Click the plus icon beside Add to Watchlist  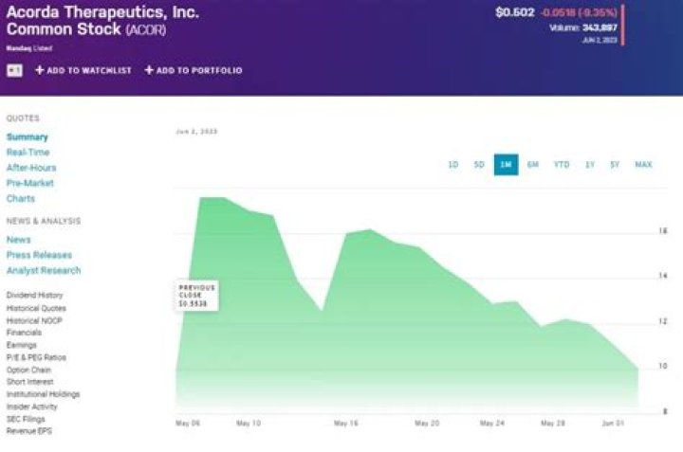point(40,70)
